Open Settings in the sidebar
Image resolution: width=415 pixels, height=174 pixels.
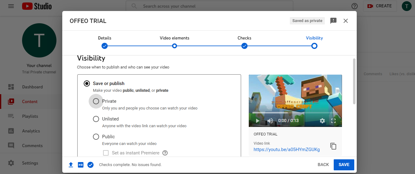(31, 163)
